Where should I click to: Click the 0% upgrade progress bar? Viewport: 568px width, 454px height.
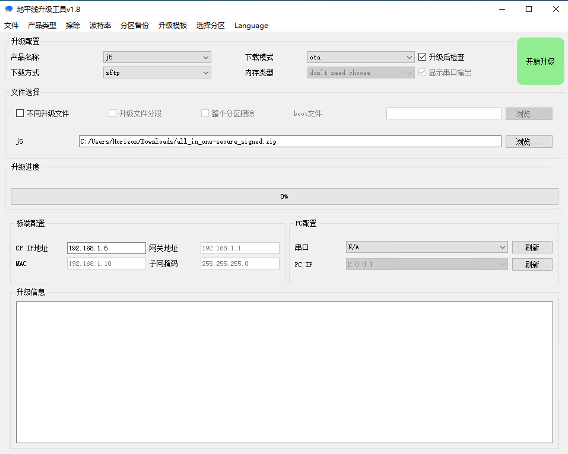click(x=284, y=196)
